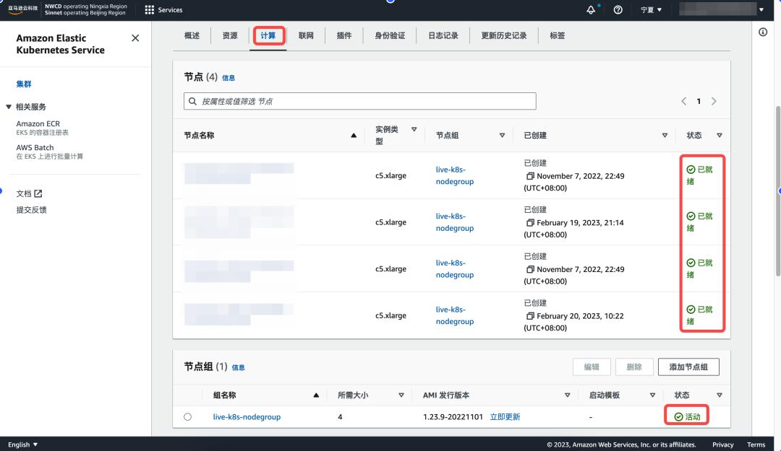Collapse the 相关服务 sidebar section
Image resolution: width=781 pixels, height=451 pixels.
(10, 106)
